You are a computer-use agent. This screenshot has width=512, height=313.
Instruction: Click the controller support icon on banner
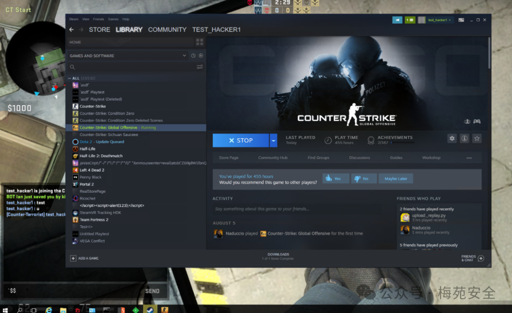[477, 121]
